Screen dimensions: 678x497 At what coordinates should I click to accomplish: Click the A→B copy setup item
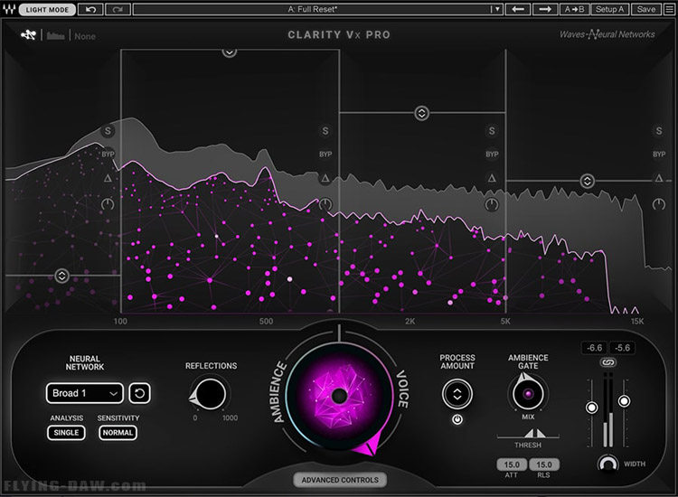(x=574, y=9)
